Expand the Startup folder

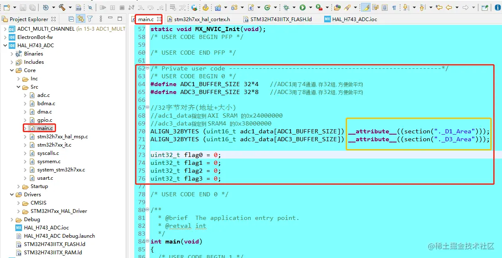(x=18, y=186)
